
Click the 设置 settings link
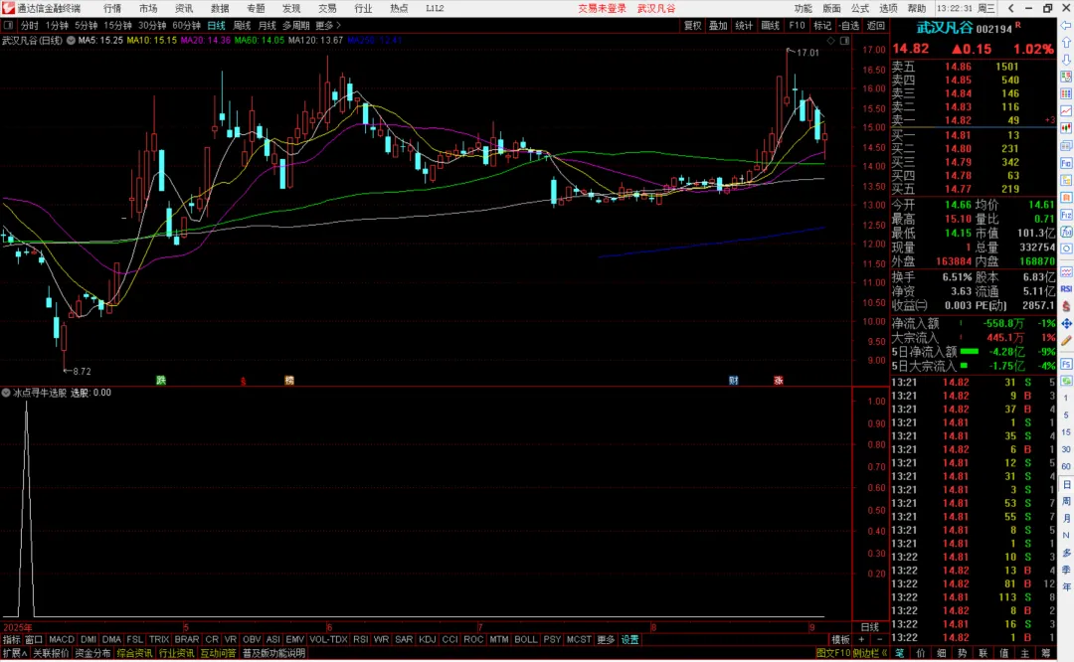[629, 640]
